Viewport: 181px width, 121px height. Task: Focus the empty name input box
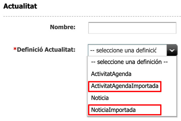(132, 28)
